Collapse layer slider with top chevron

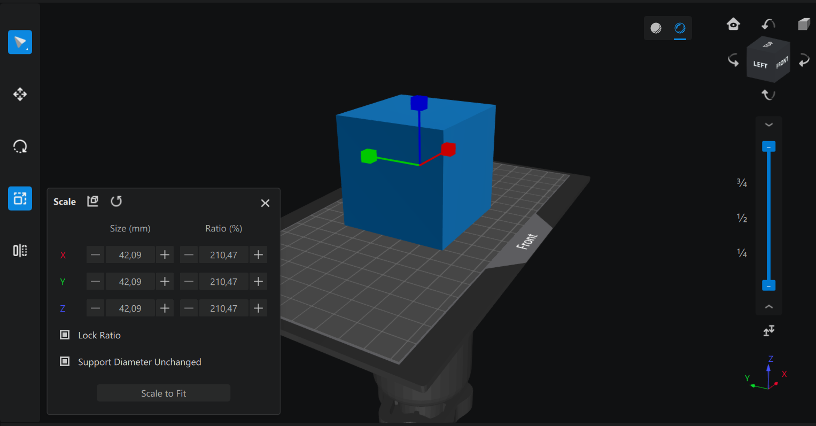pyautogui.click(x=768, y=125)
